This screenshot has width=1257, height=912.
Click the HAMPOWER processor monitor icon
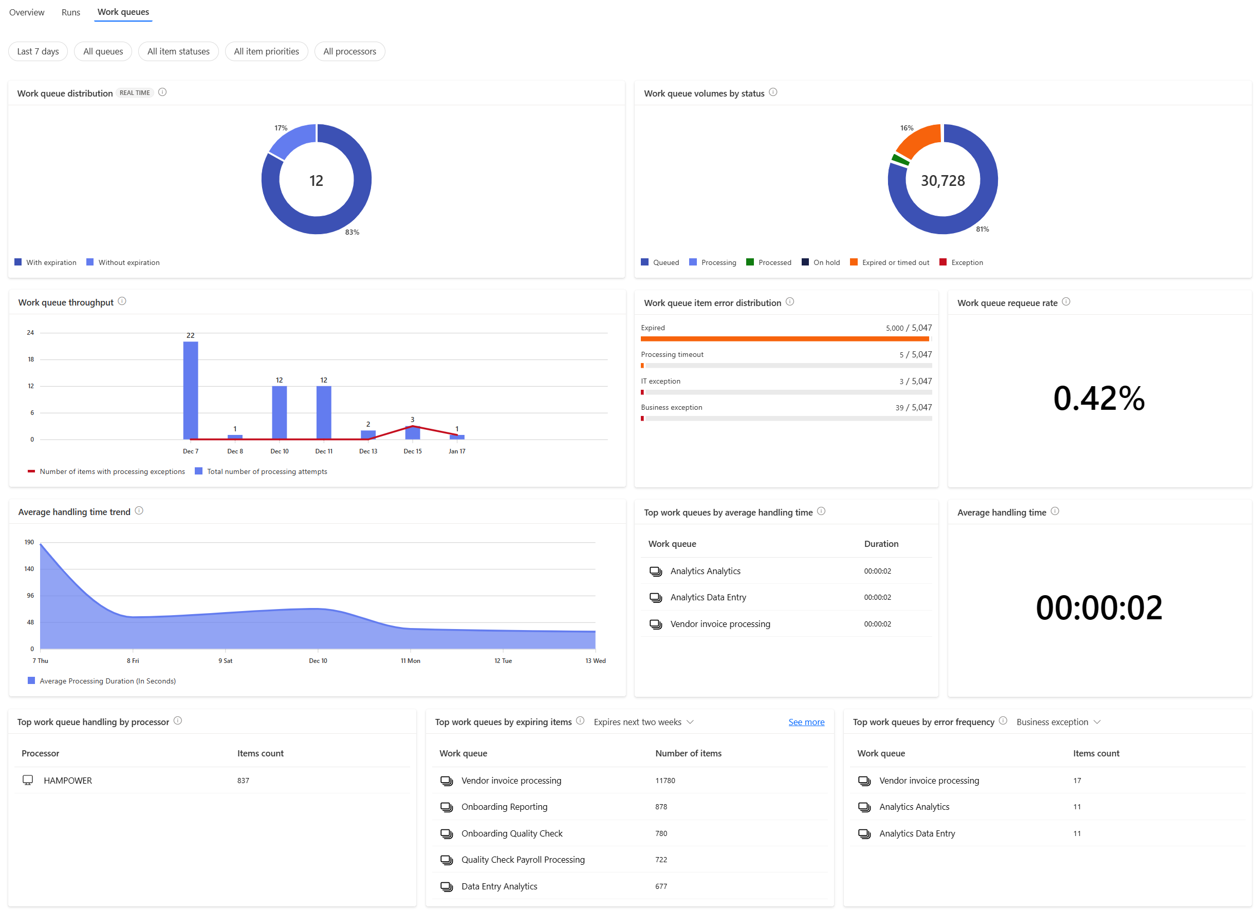[x=28, y=780]
